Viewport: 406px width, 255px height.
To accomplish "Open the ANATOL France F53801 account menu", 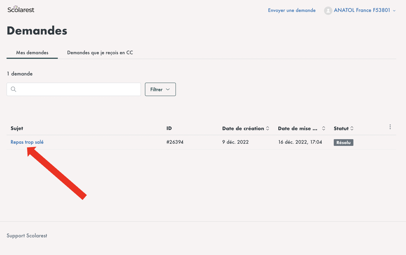I will coord(362,10).
